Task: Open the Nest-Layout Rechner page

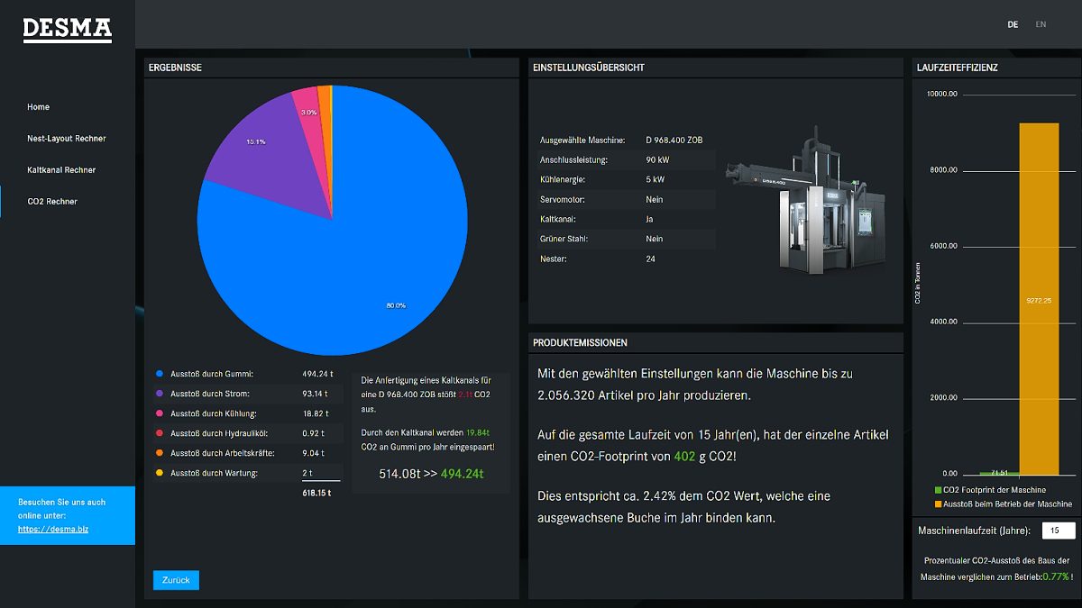Action: click(x=67, y=139)
